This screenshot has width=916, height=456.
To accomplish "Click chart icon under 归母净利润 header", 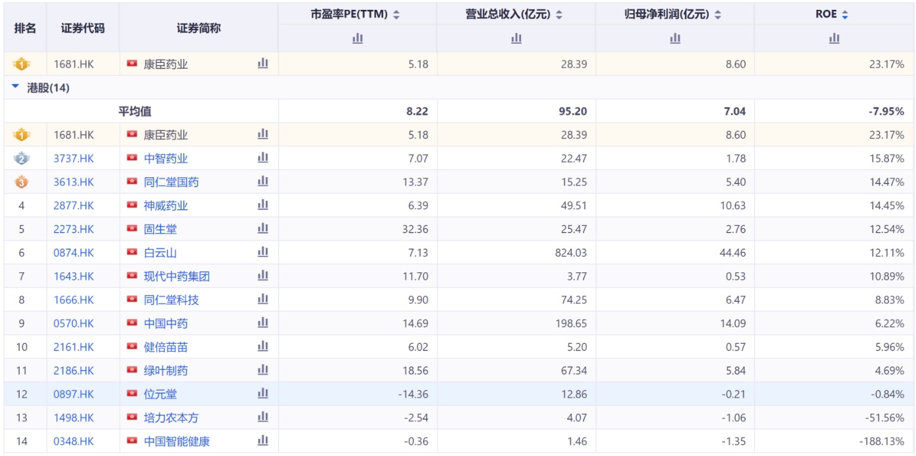I will click(675, 39).
